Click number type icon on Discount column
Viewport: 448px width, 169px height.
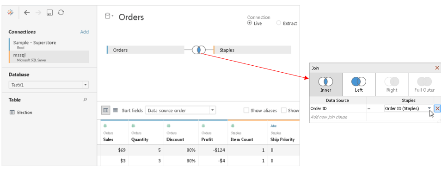coord(168,126)
